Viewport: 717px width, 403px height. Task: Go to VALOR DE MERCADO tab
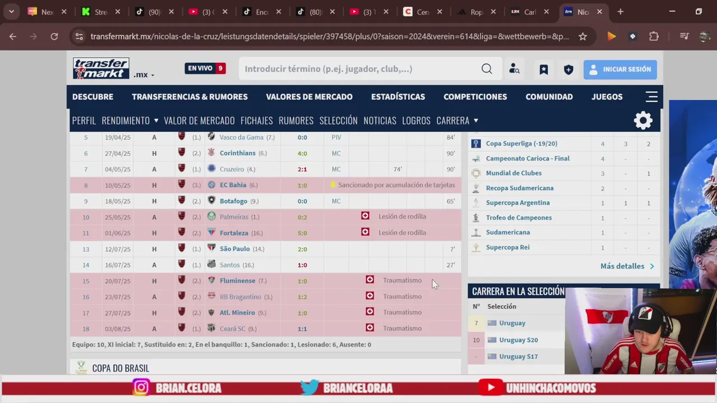pyautogui.click(x=199, y=120)
